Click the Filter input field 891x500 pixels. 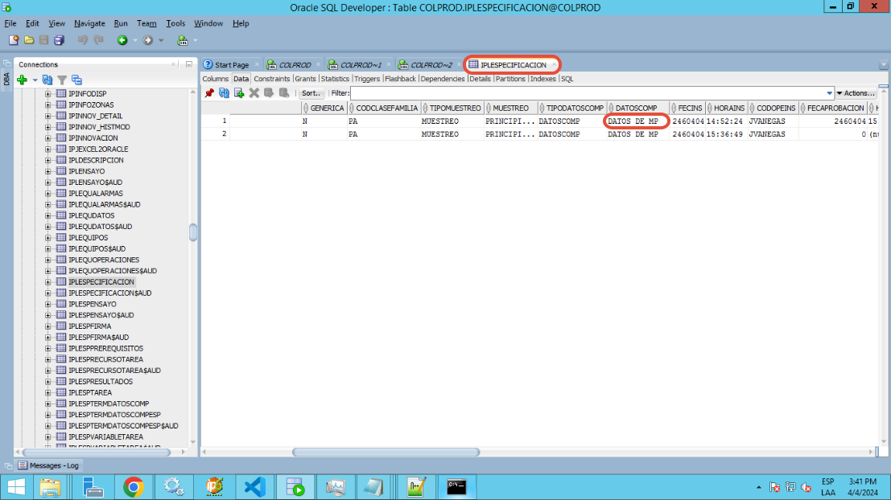tap(588, 93)
